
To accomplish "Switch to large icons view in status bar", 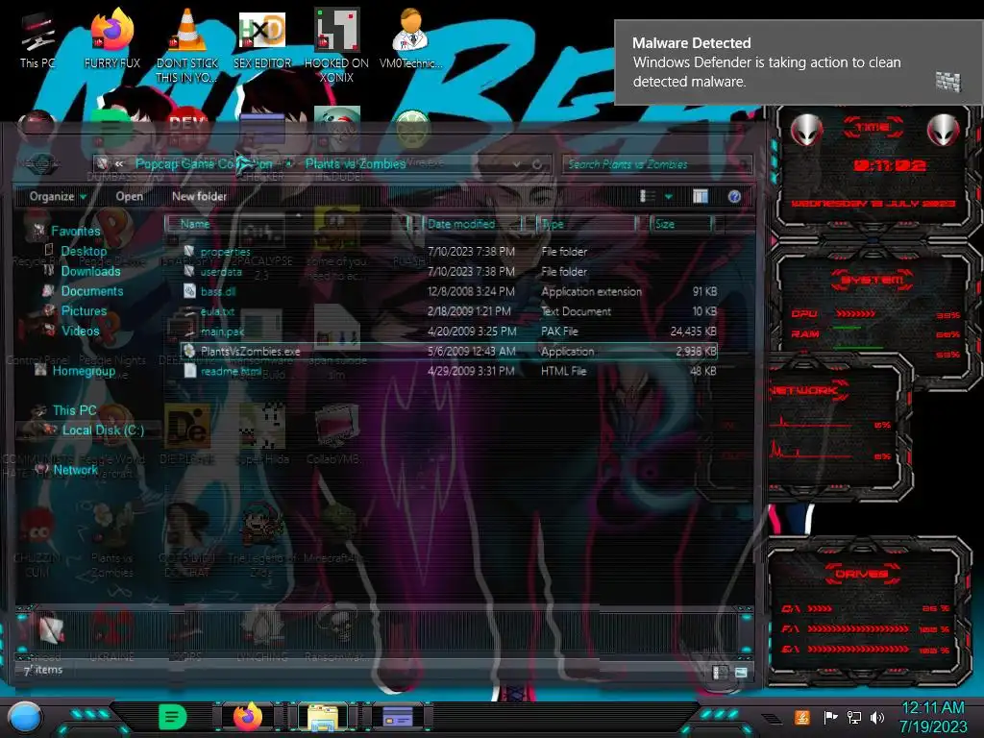I will (x=741, y=672).
